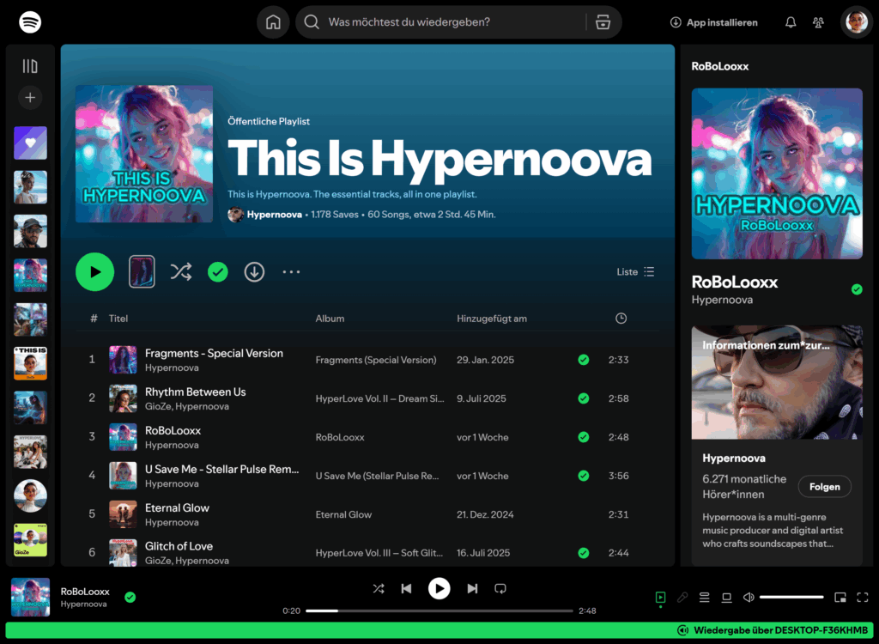Toggle shuffle in the player bar
Screen dimensions: 879x644
point(379,588)
